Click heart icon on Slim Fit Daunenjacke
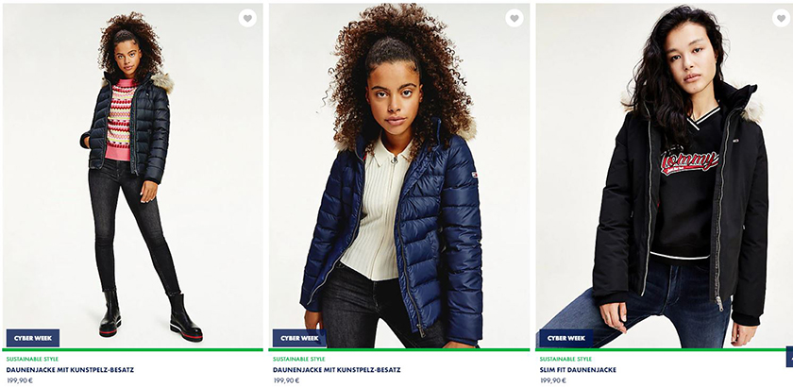 tap(781, 18)
